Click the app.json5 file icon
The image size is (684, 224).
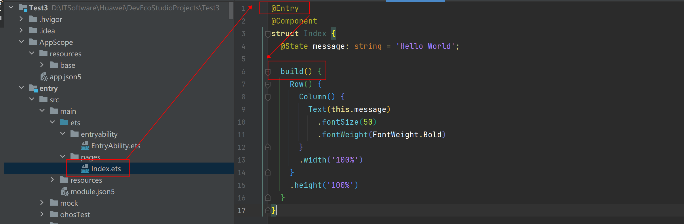click(x=44, y=77)
